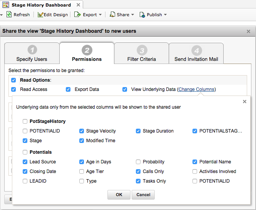
Task: Expand the Publish dropdown menu
Action: (165, 15)
